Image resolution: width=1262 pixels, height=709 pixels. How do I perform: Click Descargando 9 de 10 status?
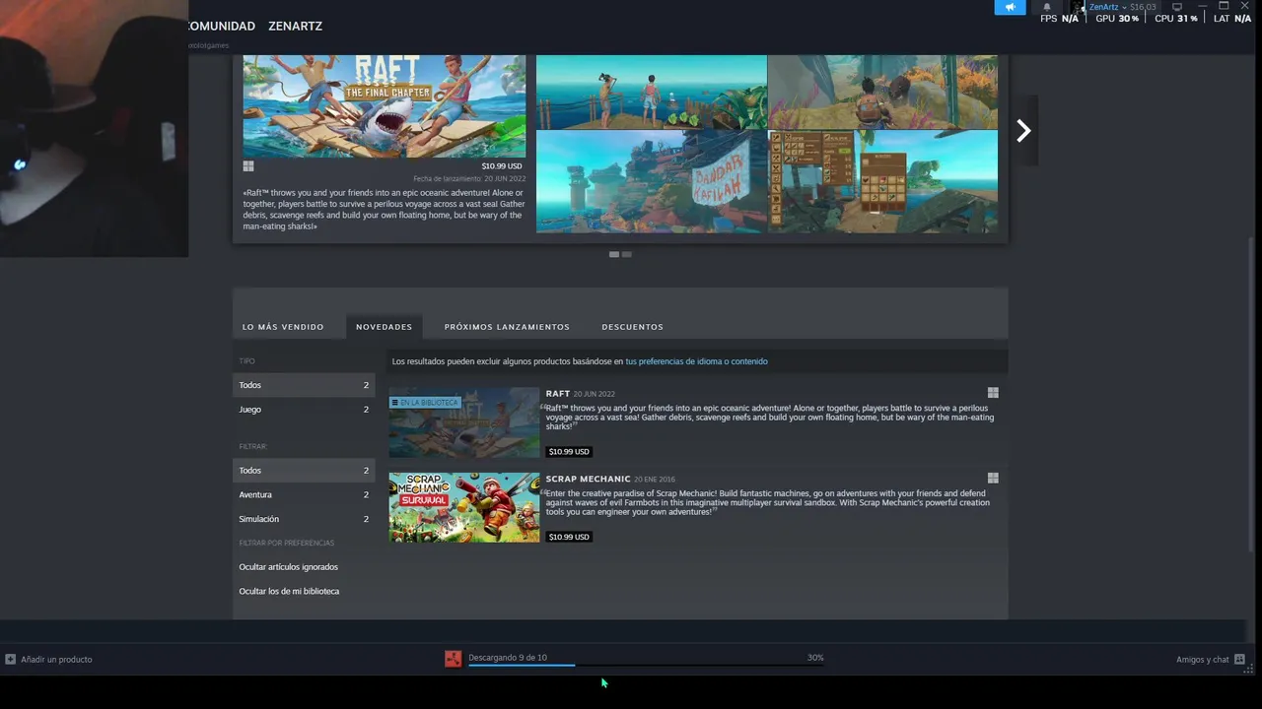508,658
